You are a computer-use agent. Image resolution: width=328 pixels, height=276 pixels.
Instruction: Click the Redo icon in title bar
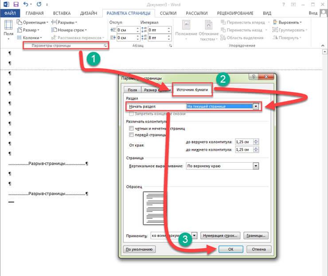39,4
